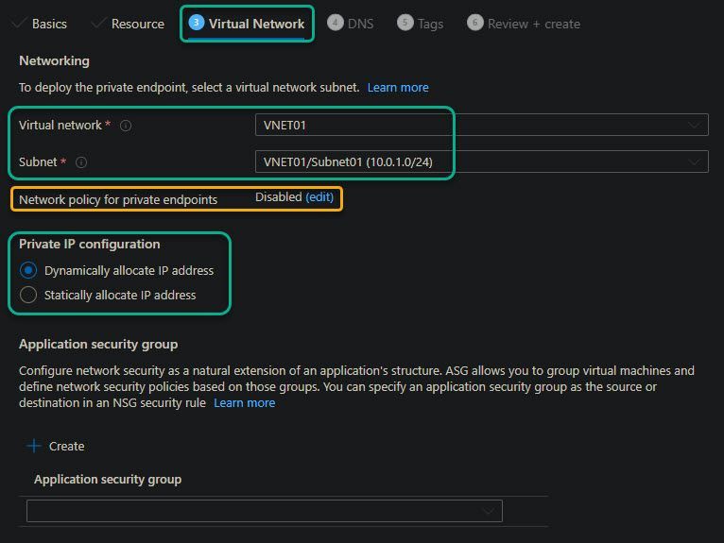Image resolution: width=724 pixels, height=543 pixels.
Task: Open Learn more link about ASG
Action: click(x=244, y=402)
